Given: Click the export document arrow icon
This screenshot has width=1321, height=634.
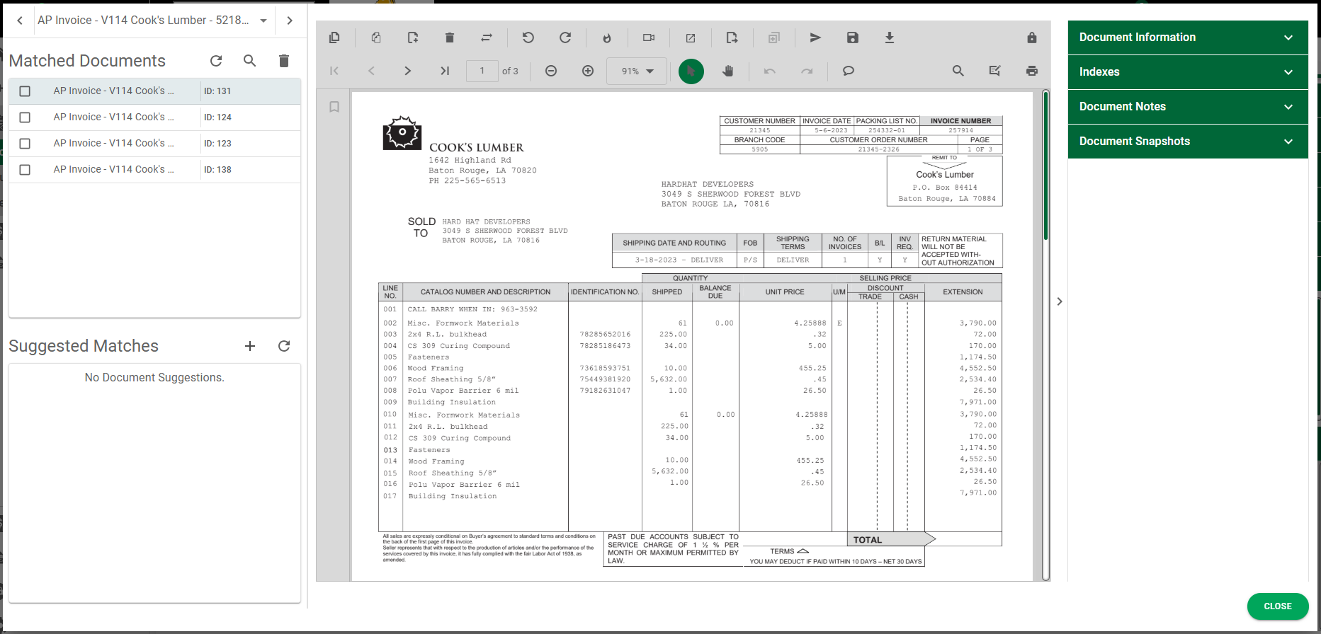Looking at the screenshot, I should pyautogui.click(x=732, y=38).
